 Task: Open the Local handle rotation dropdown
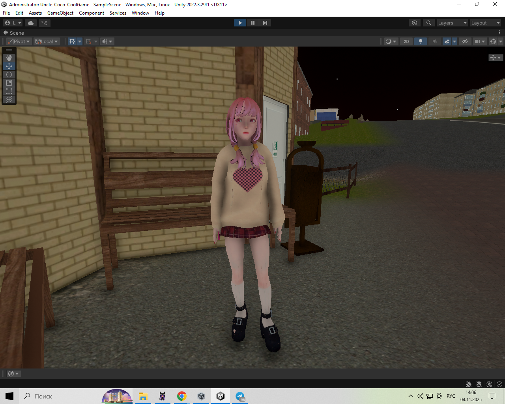(47, 41)
